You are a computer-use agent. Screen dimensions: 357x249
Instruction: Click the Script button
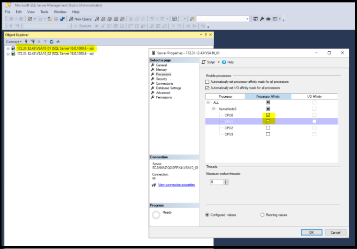(x=208, y=62)
